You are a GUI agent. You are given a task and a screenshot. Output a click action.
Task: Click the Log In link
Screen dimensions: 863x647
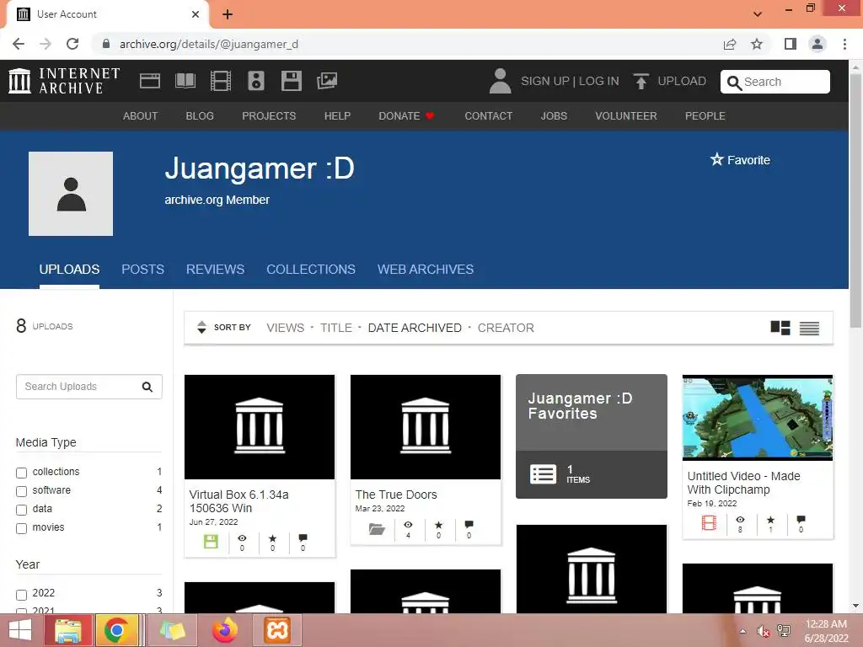[x=599, y=81]
